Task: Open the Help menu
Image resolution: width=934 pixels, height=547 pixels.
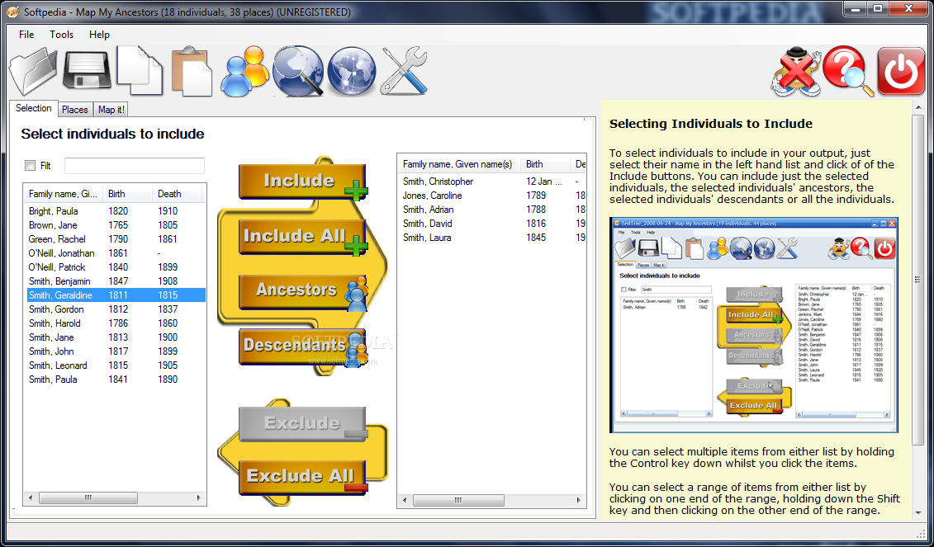Action: (99, 35)
